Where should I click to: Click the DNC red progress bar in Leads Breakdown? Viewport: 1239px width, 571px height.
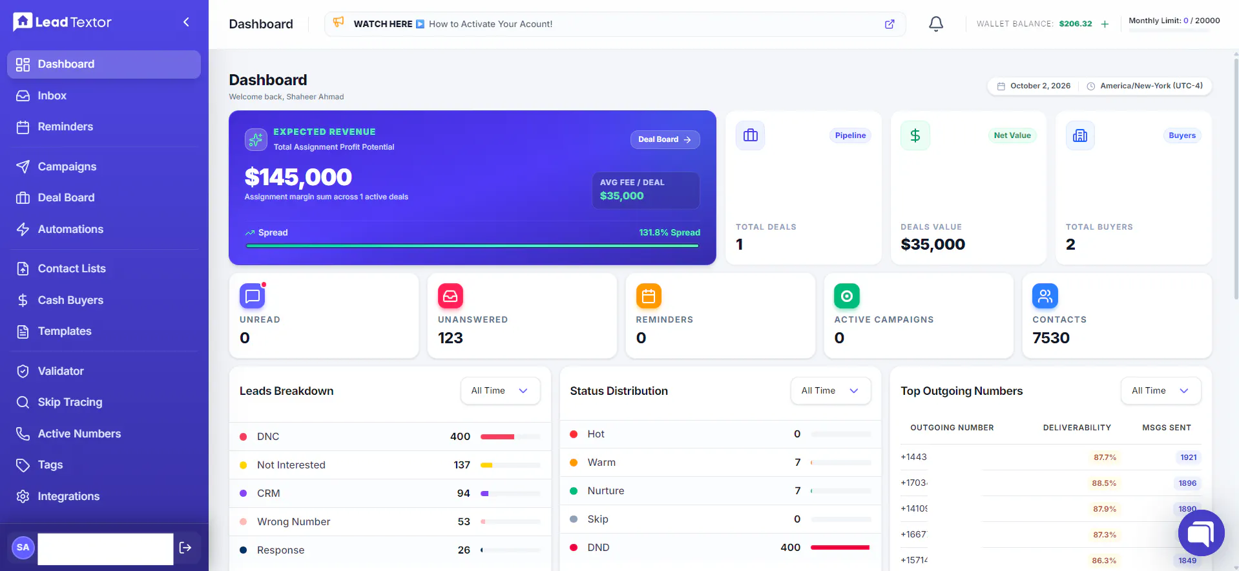(510, 437)
